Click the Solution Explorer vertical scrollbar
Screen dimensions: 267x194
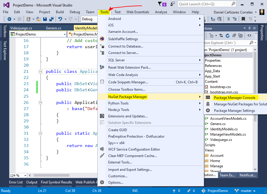255,87
